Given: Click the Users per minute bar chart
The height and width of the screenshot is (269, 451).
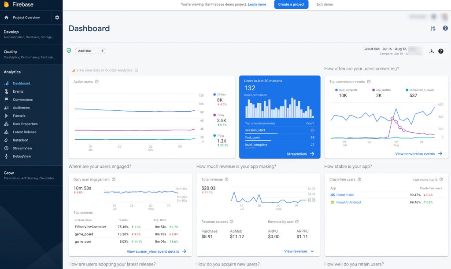Looking at the screenshot, I should [x=280, y=108].
